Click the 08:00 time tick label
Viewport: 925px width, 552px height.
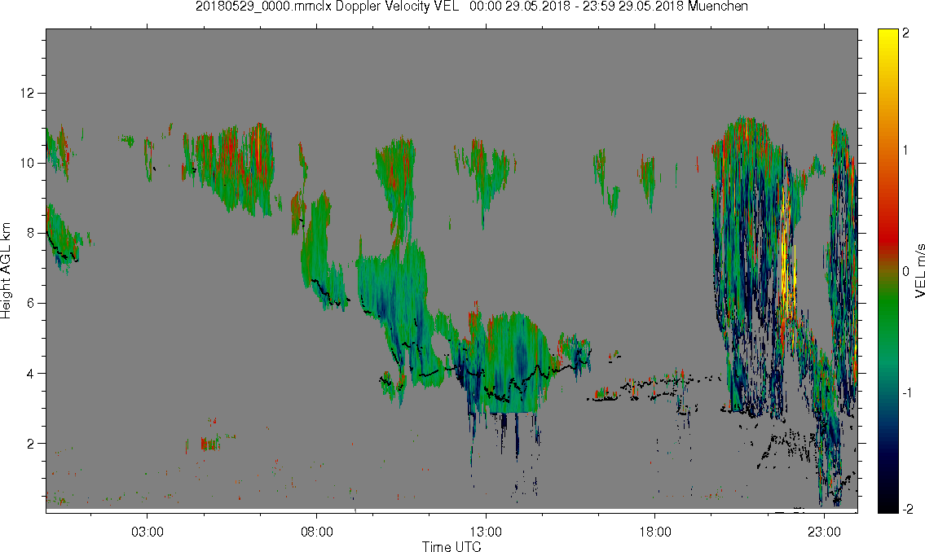coord(317,532)
